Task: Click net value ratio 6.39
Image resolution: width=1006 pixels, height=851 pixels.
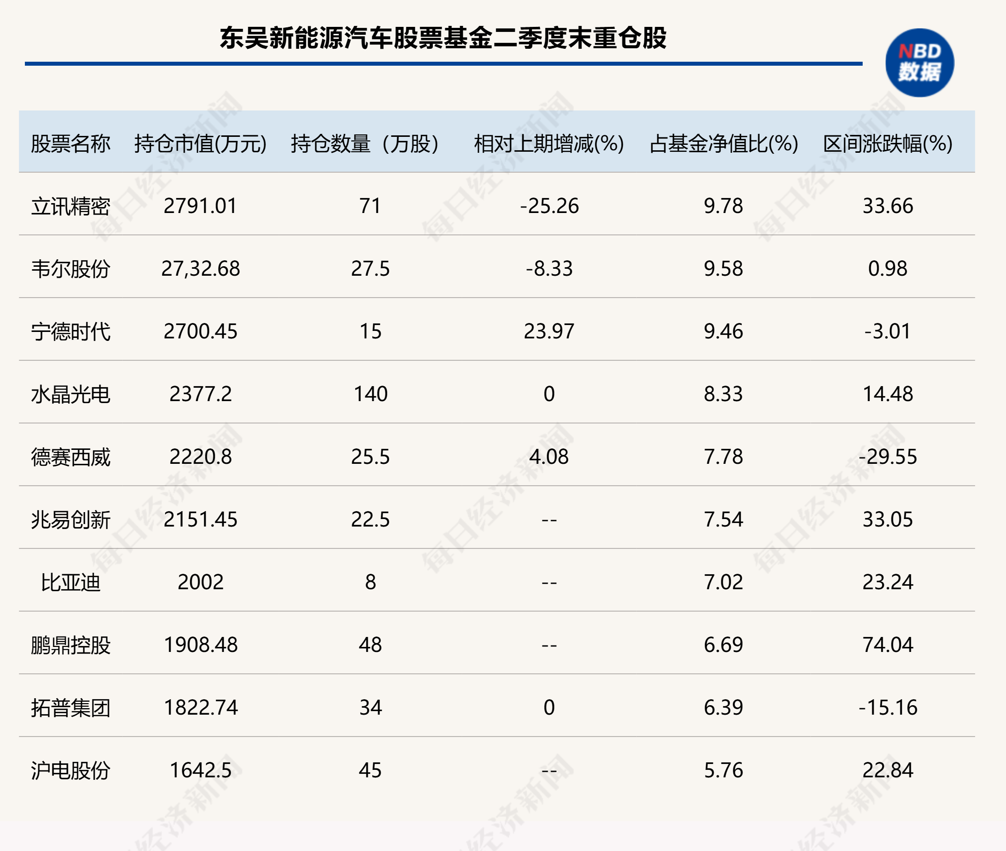Action: point(723,708)
